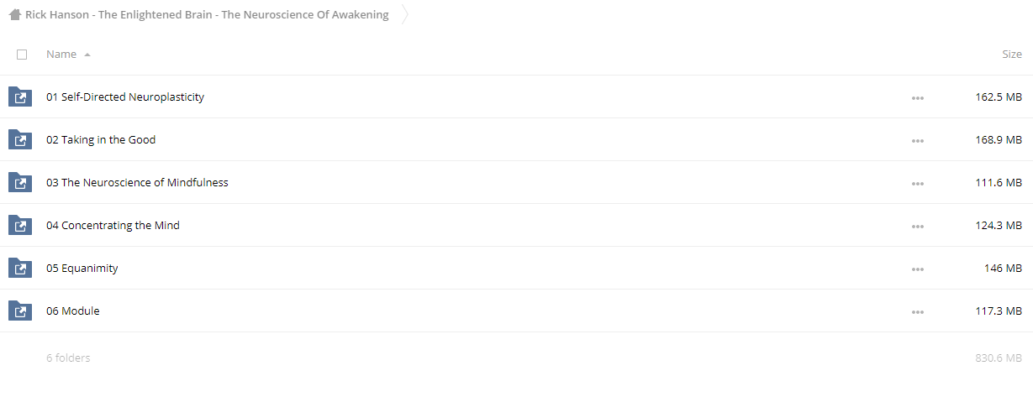The width and height of the screenshot is (1033, 402).
Task: Open the 06 Module folder name
Action: coord(73,311)
